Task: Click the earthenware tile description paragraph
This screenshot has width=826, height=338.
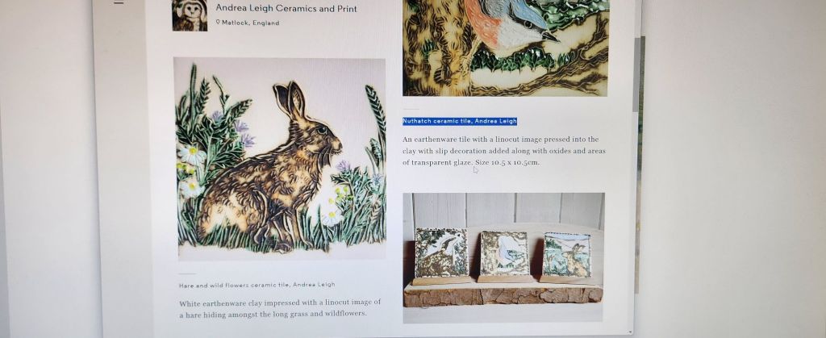Action: tap(504, 151)
